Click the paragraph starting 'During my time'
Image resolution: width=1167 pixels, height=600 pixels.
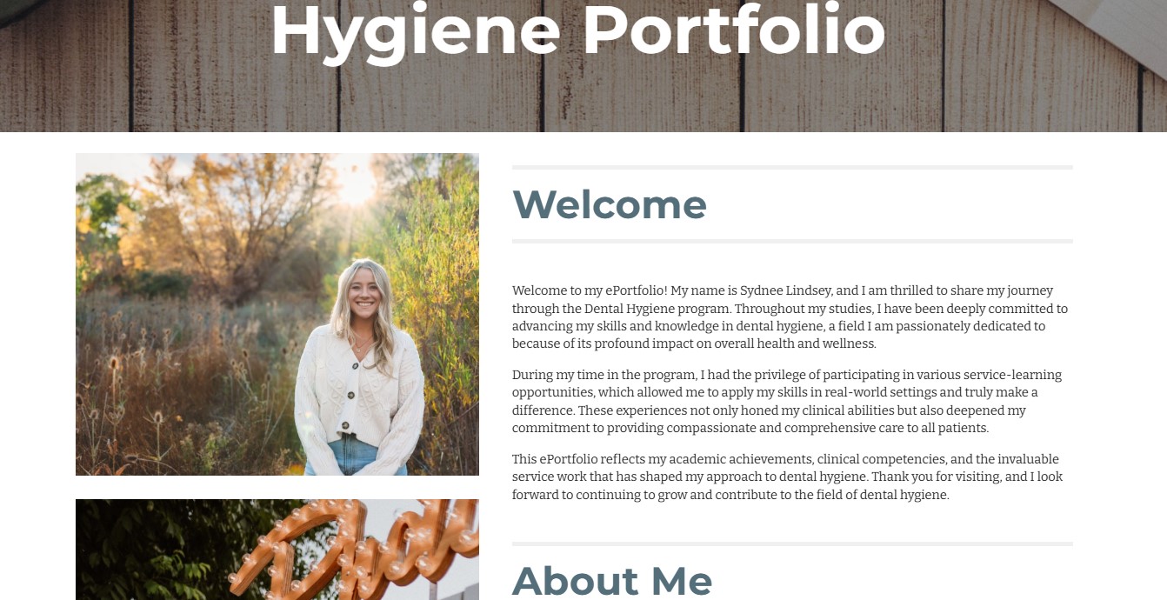[787, 402]
